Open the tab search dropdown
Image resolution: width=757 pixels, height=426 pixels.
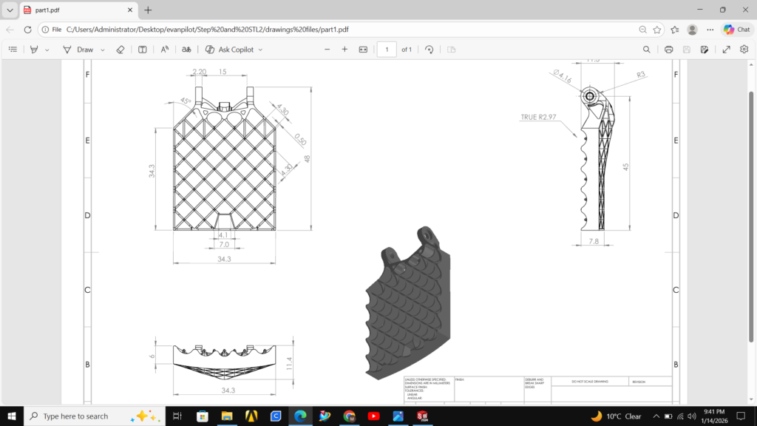coord(10,10)
